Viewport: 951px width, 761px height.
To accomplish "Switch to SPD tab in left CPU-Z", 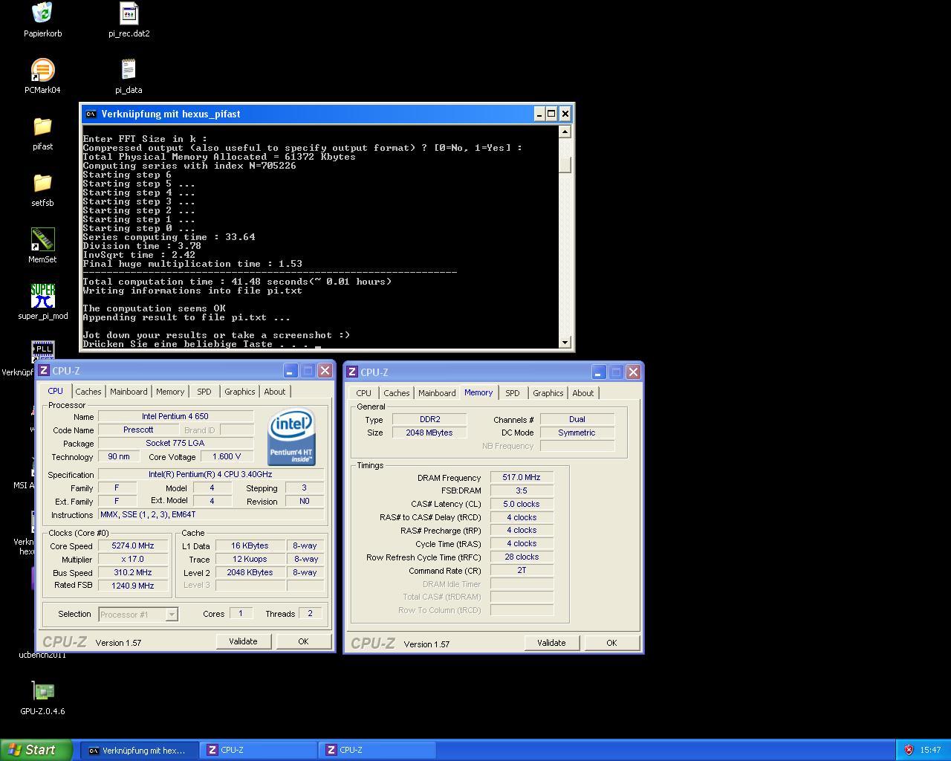I will click(x=204, y=392).
